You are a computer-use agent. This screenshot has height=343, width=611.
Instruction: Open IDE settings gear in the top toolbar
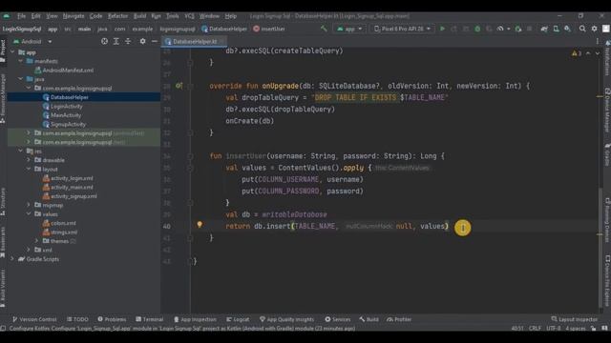click(594, 29)
